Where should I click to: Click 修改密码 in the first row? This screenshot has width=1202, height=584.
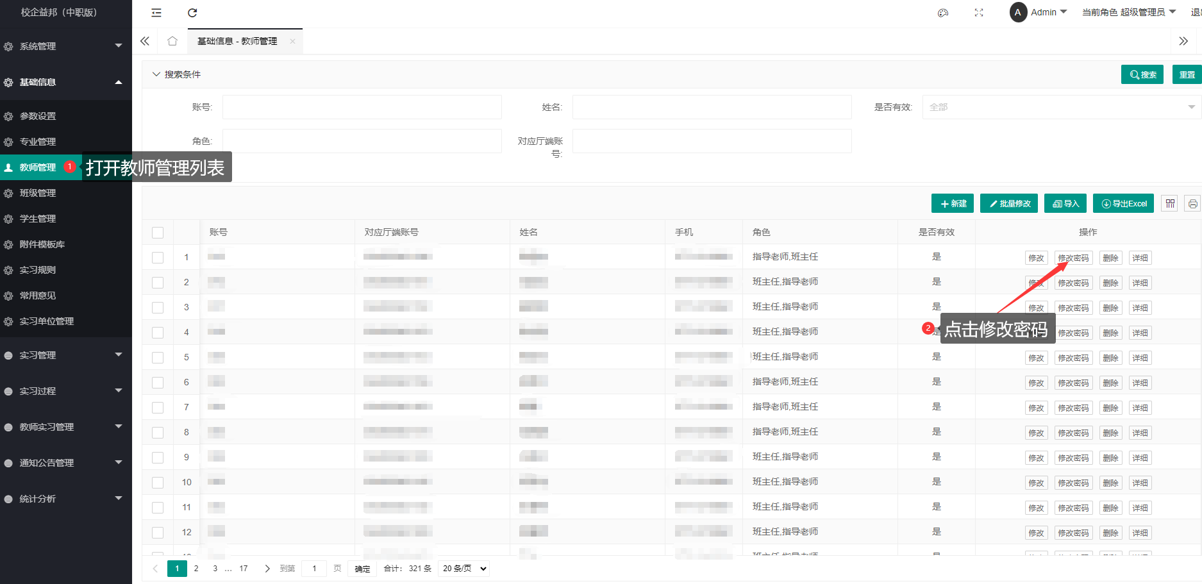click(x=1073, y=258)
